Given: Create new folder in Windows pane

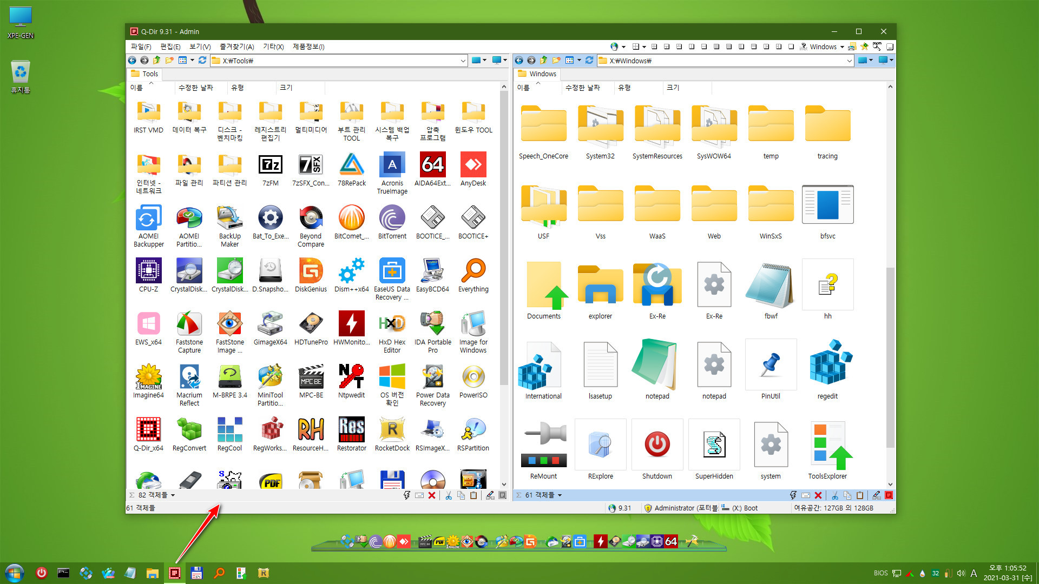Looking at the screenshot, I should pyautogui.click(x=556, y=61).
